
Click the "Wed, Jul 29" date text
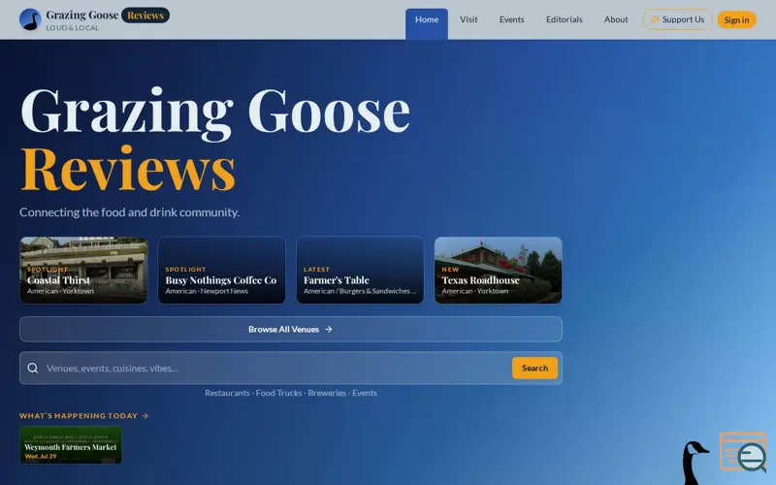tap(41, 456)
